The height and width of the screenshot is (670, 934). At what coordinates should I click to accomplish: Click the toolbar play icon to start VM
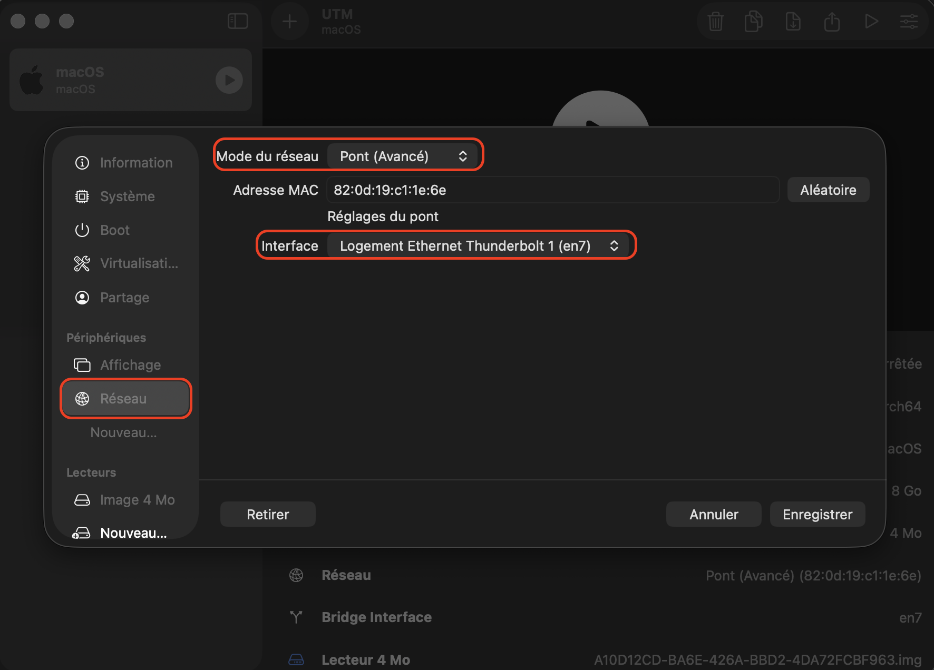click(871, 22)
